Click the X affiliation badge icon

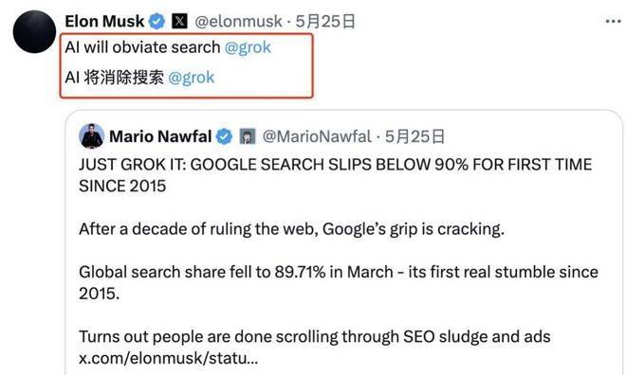tap(179, 21)
